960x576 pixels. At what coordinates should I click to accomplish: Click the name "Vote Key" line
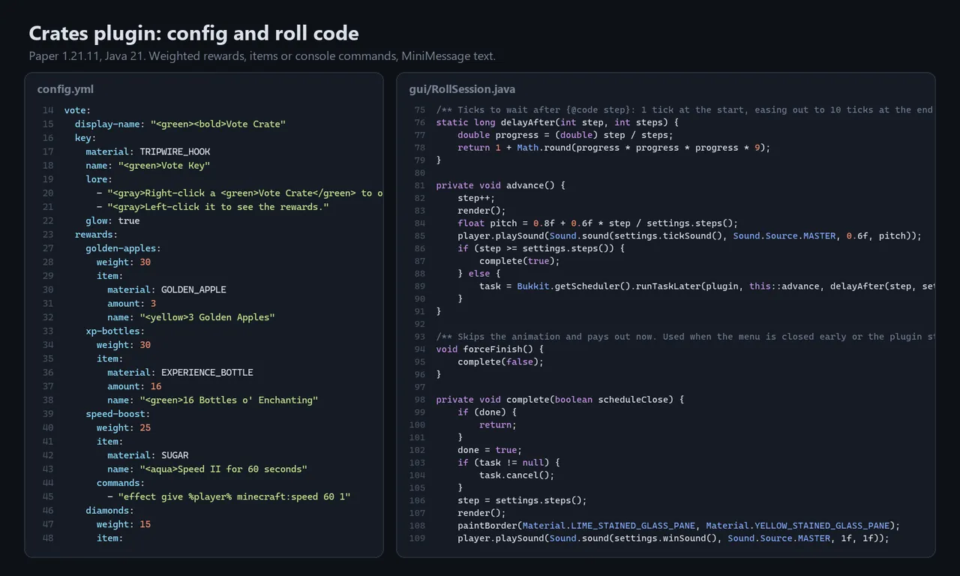tap(148, 165)
